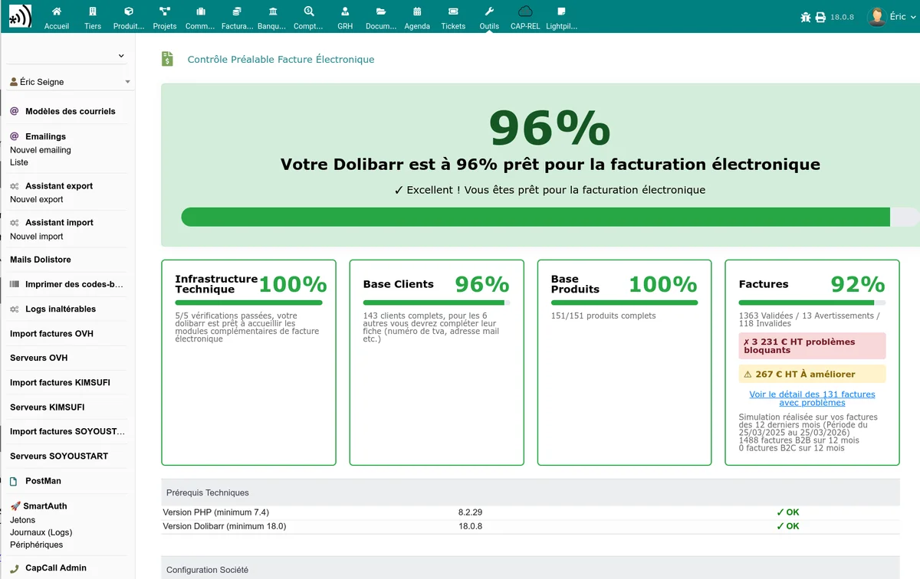
Task: Expand the Éric user dropdown arrow
Action: (x=914, y=17)
